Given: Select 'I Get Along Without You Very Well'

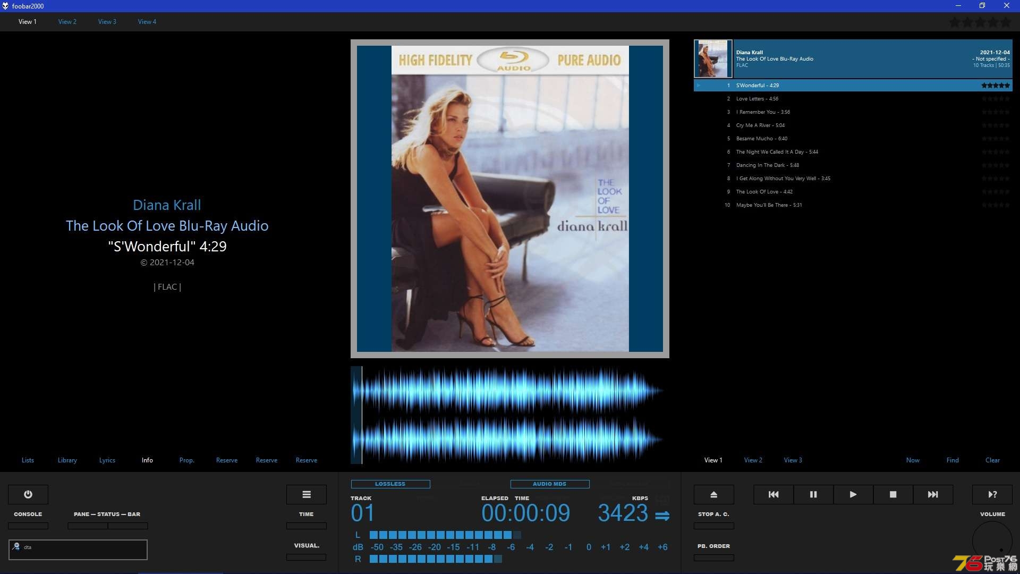Looking at the screenshot, I should tap(853, 179).
